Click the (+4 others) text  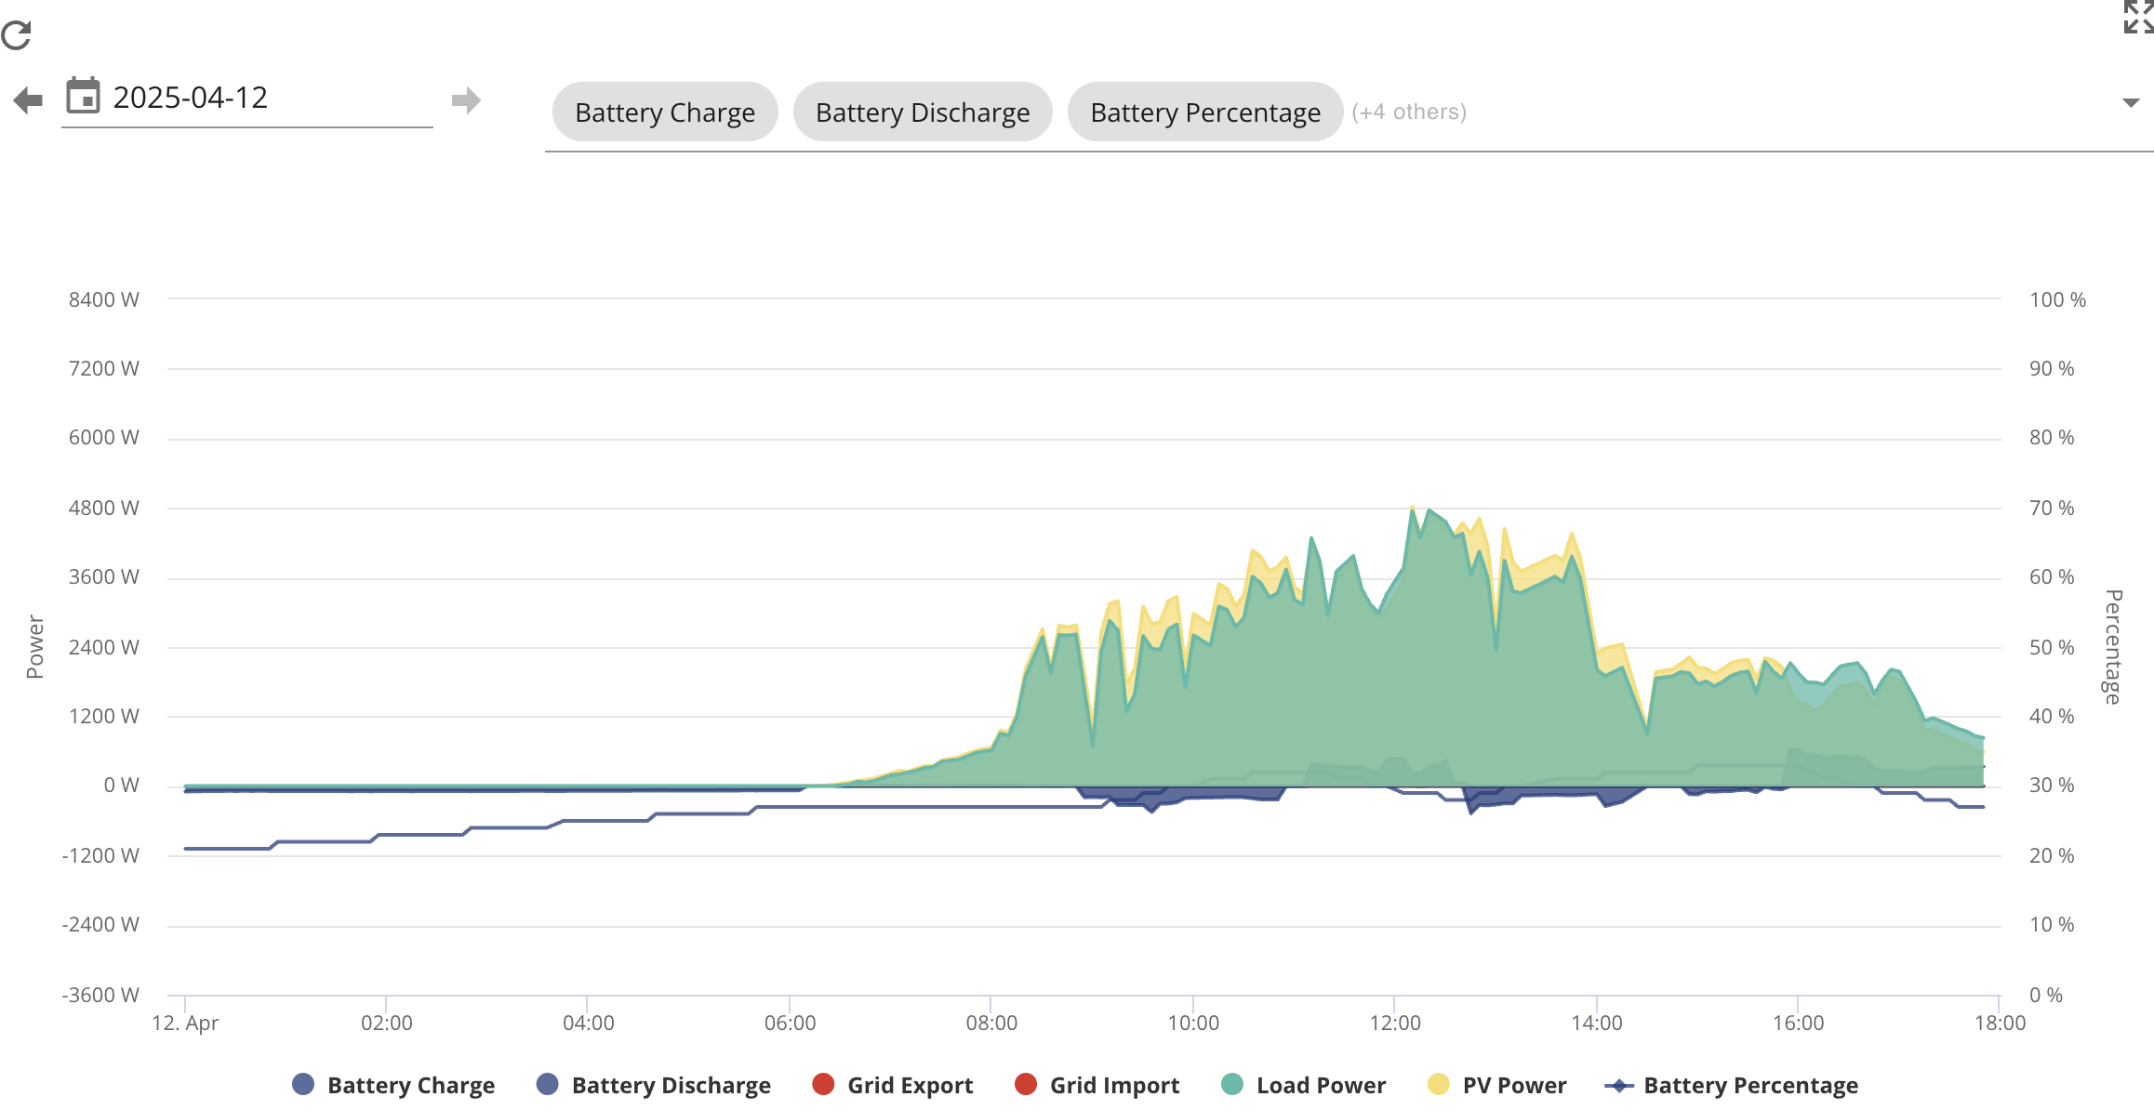1409,112
